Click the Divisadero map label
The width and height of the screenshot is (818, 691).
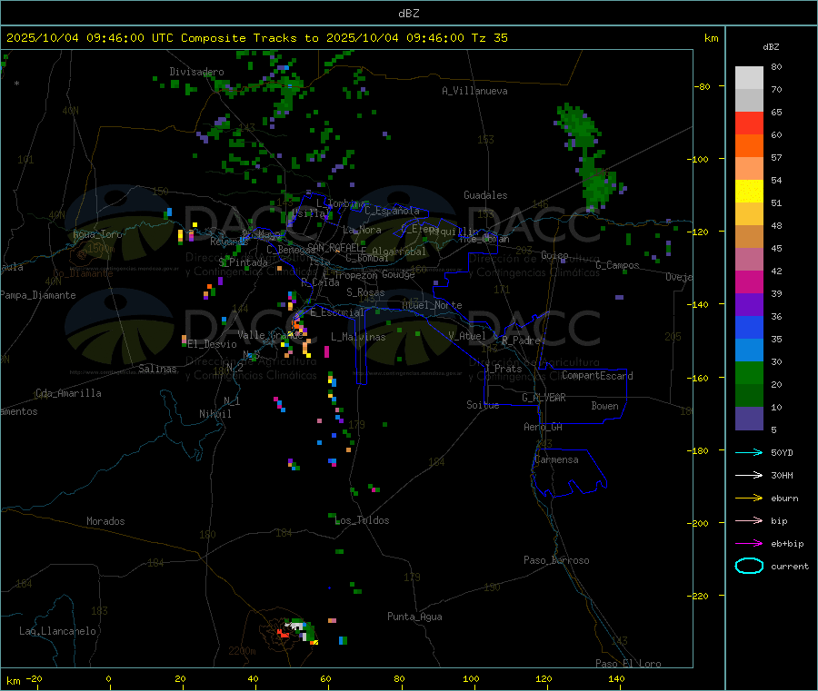tap(196, 72)
